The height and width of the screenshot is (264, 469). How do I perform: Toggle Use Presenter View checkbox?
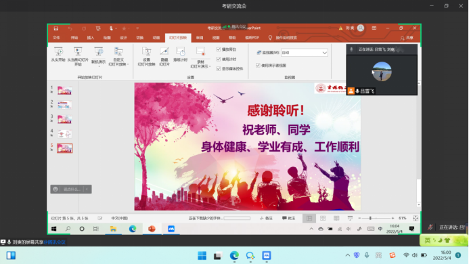pyautogui.click(x=258, y=65)
